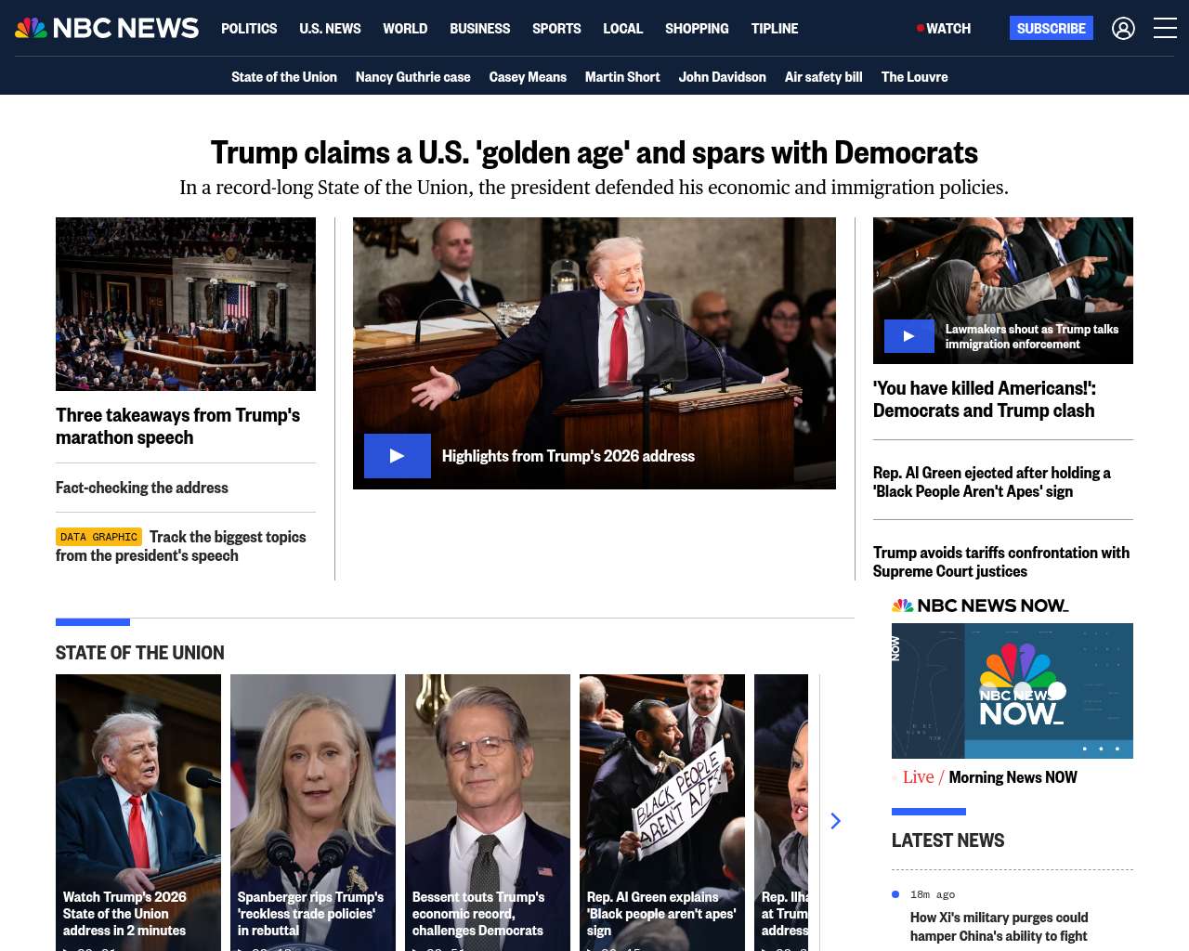Screen dimensions: 1189x951
Task: Click the NBC News NOW logo header
Action: pos(980,606)
